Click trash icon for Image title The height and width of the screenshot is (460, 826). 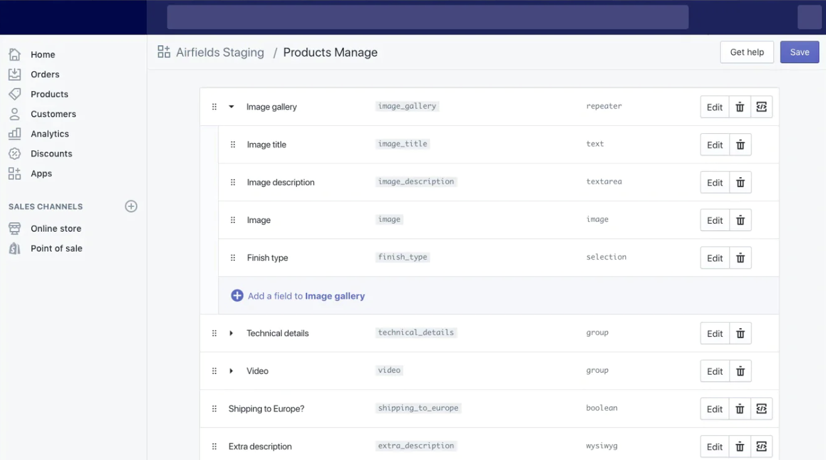740,145
